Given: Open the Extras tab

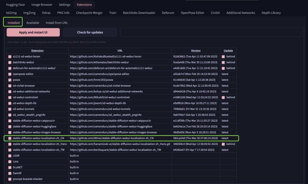Looking at the screenshot, I should 46,13.
